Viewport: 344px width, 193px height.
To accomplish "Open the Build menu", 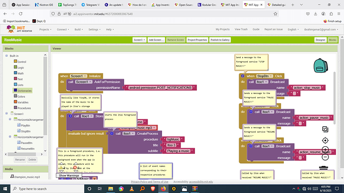I will tap(79, 29).
